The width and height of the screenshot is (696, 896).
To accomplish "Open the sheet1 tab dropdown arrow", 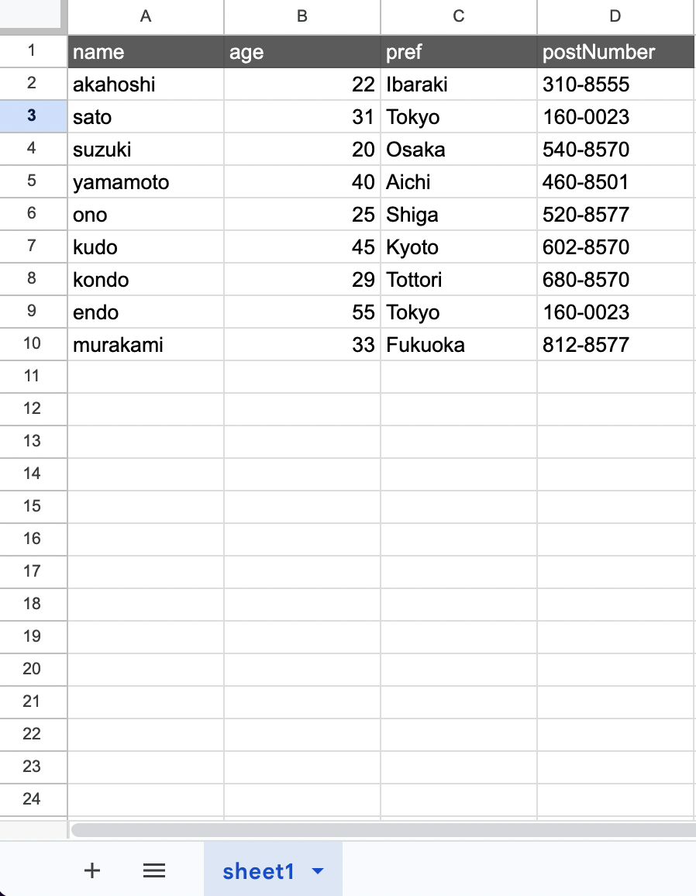I will [316, 870].
